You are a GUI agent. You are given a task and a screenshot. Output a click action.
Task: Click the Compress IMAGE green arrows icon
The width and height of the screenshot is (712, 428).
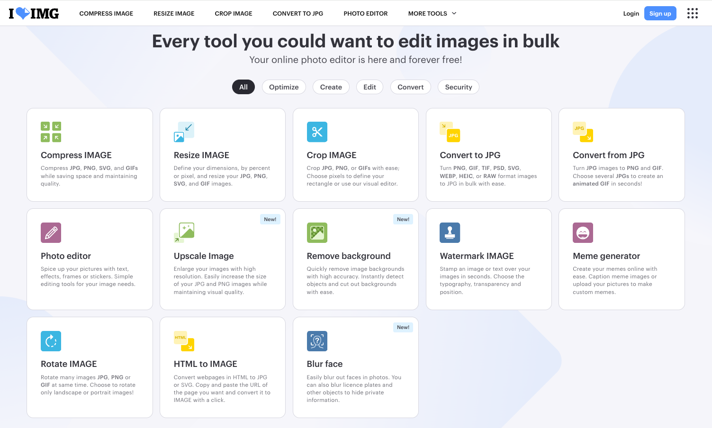pos(51,132)
